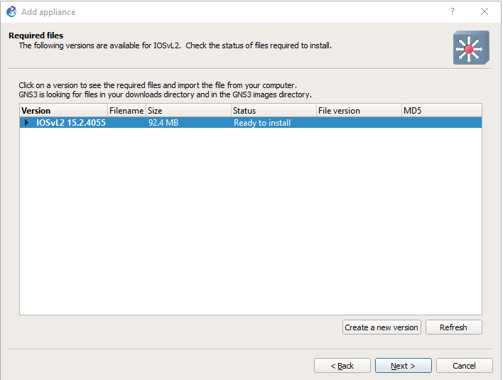Expand the IOSvL2 15.2.4055 version row
The image size is (503, 380).
27,123
